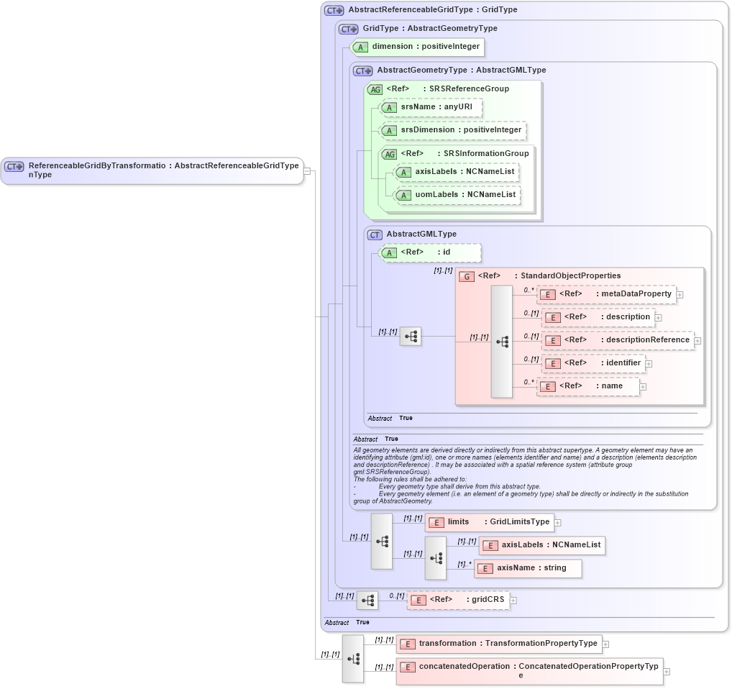Expand the name element
The height and width of the screenshot is (689, 732).
click(x=643, y=387)
